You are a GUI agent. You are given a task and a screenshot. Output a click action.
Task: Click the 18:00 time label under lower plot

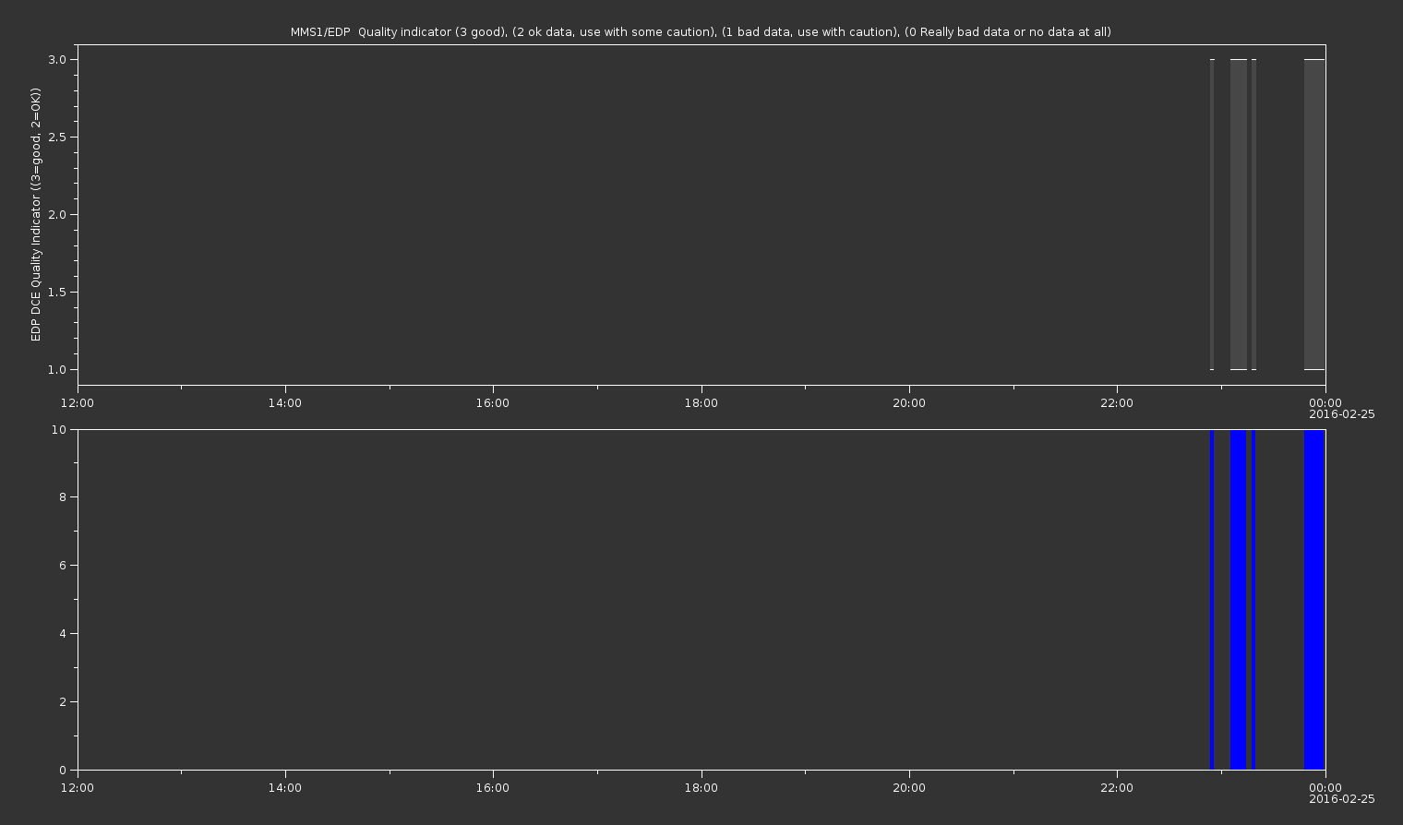tap(701, 787)
